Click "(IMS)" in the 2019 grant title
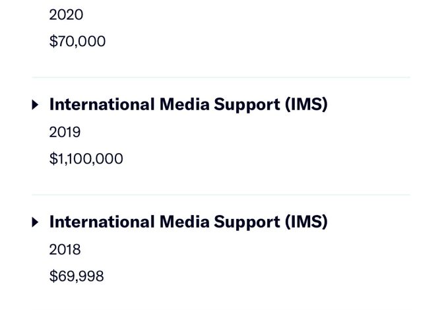Screen dimensions: 442x310 pos(306,105)
